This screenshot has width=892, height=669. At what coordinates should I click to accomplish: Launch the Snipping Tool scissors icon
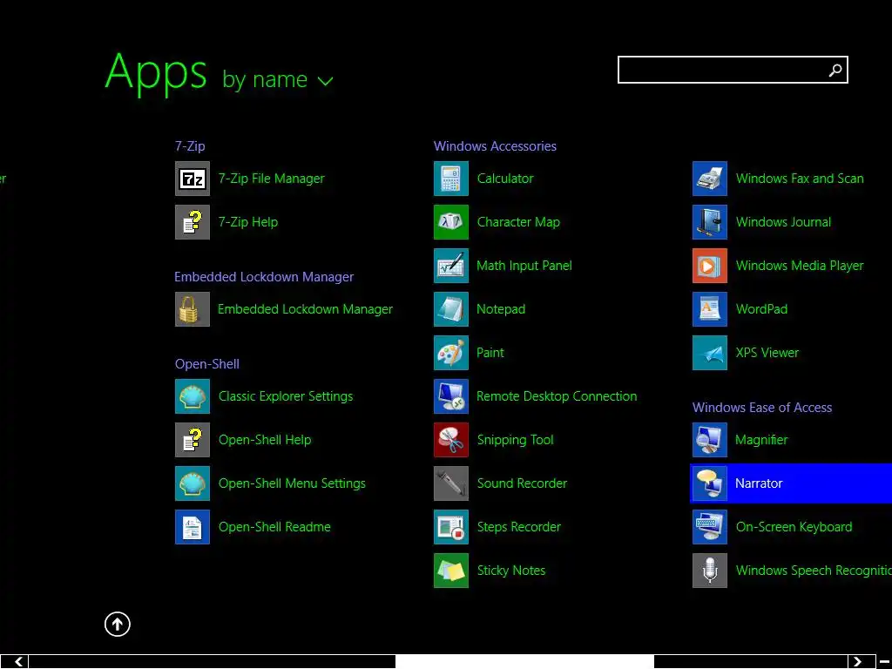pos(451,440)
